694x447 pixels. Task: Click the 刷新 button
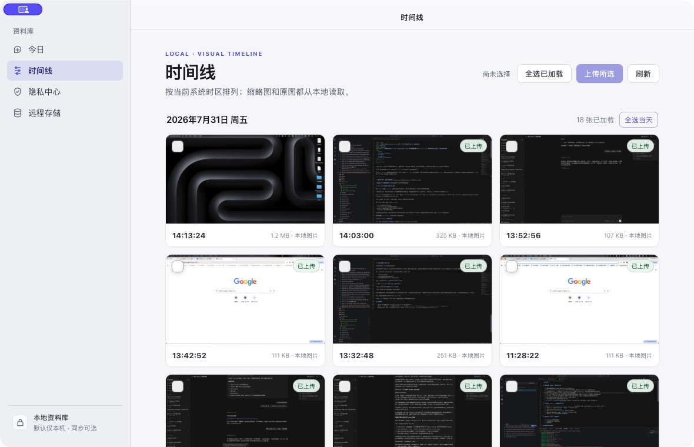pyautogui.click(x=643, y=74)
